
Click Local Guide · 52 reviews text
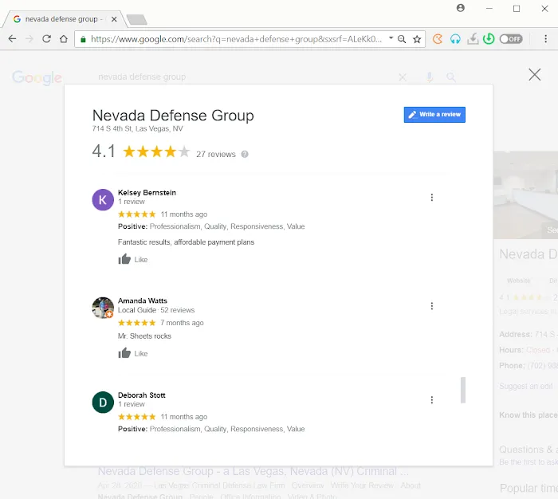click(x=156, y=310)
